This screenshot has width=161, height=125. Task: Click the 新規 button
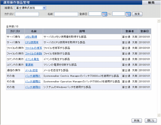pyautogui.click(x=137, y=121)
